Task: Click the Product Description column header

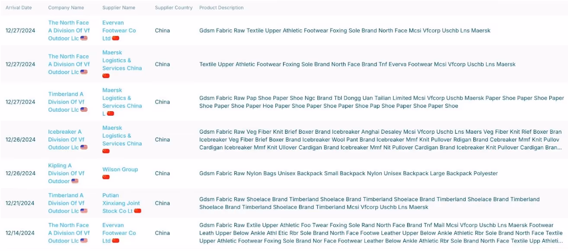Action: [x=221, y=8]
